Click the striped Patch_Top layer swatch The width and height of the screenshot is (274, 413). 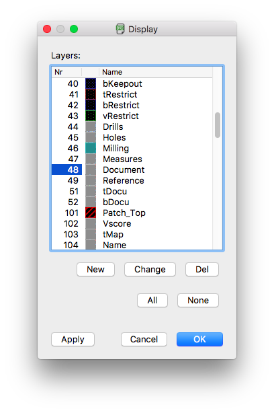[91, 213]
